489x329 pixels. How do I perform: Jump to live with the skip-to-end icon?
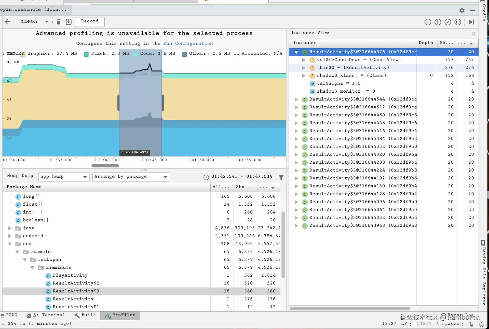click(x=471, y=22)
